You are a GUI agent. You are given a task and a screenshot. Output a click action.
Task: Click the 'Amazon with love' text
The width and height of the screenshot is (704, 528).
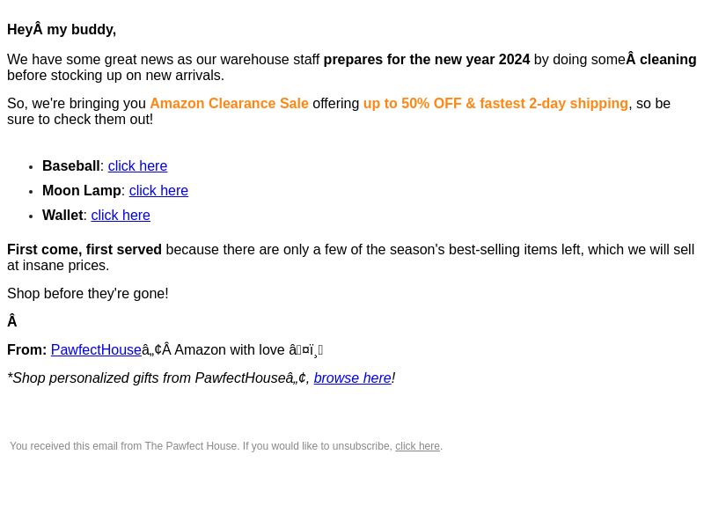[230, 349]
